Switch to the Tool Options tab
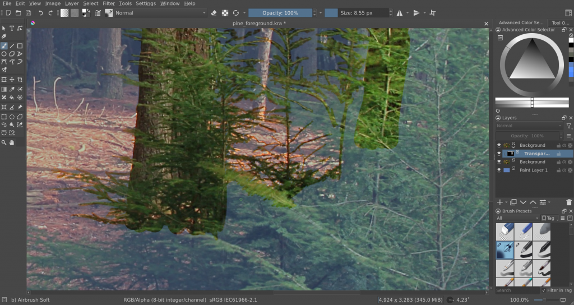The image size is (574, 305). [562, 23]
